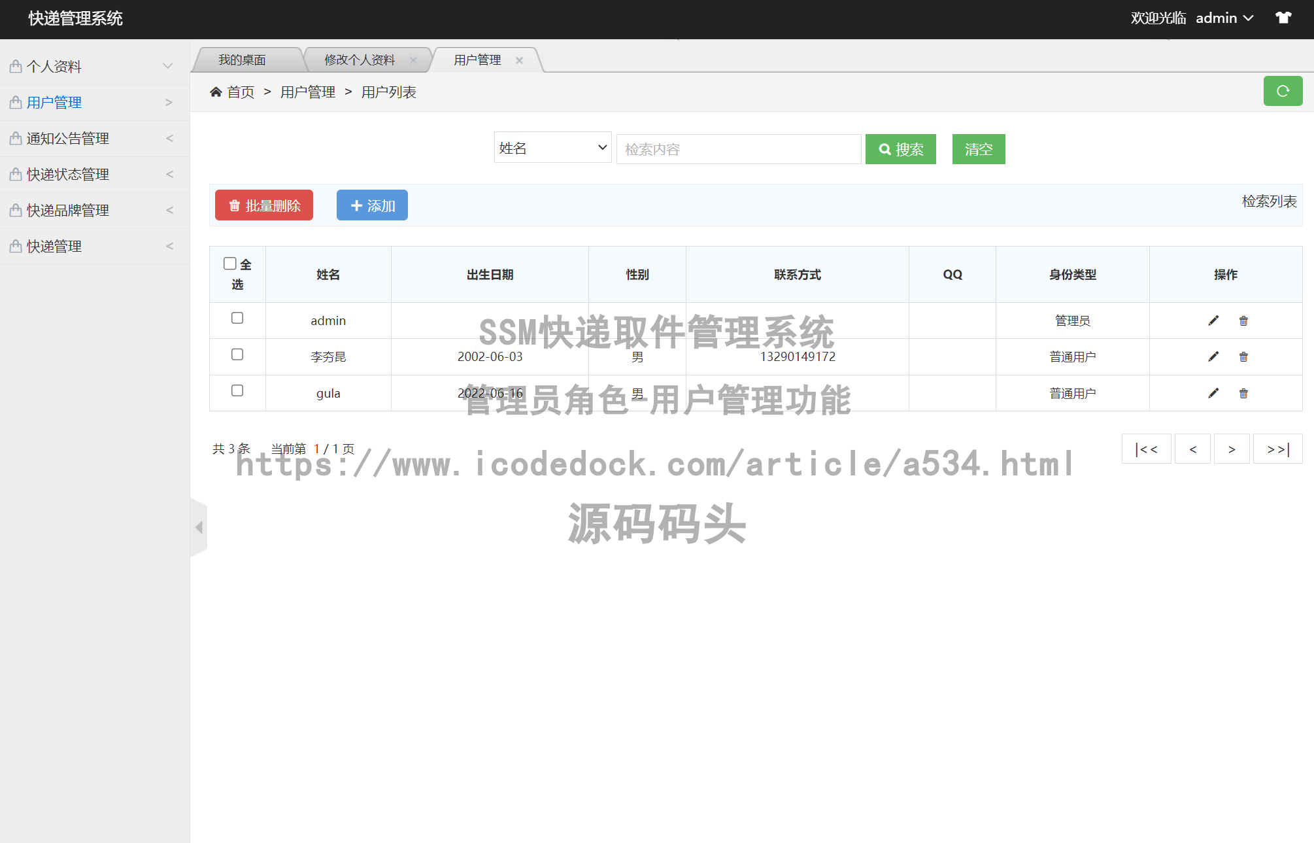Click the shirt theme icon top right
Viewport: 1314px width, 843px height.
click(x=1283, y=18)
